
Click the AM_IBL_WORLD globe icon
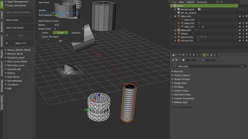tap(179, 13)
